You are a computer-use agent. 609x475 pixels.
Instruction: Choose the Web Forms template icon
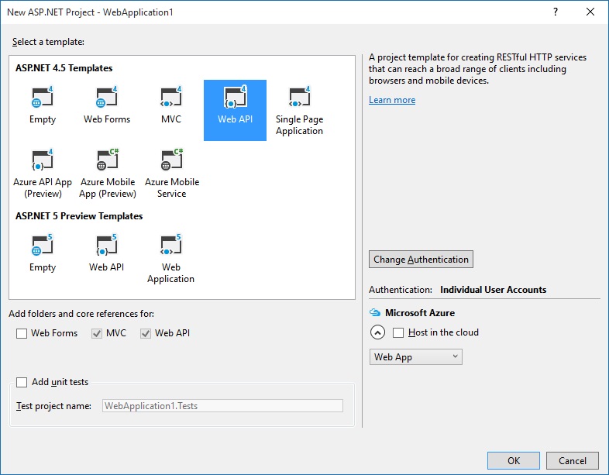coord(106,97)
